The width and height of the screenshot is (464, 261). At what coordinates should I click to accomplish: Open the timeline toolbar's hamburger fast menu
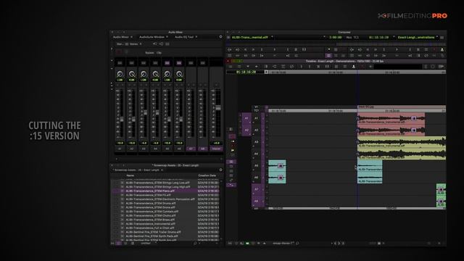[231, 67]
